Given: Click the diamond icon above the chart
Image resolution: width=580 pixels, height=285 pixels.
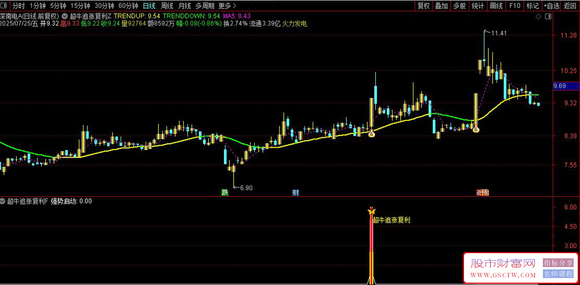Looking at the screenshot, I should click(538, 16).
